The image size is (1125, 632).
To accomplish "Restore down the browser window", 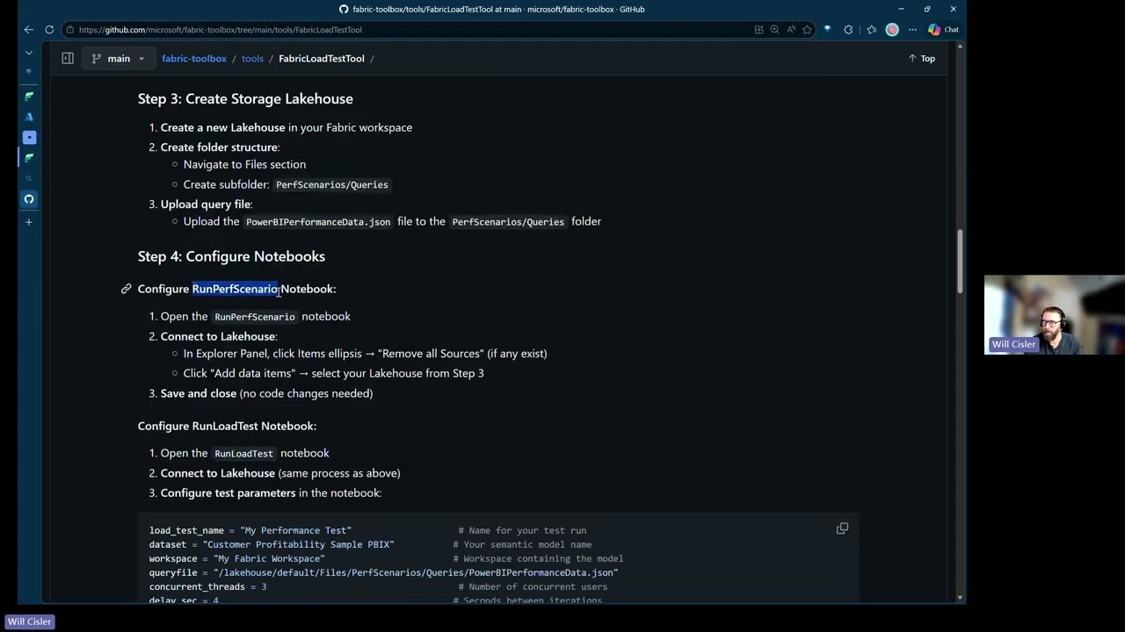I will pos(926,9).
